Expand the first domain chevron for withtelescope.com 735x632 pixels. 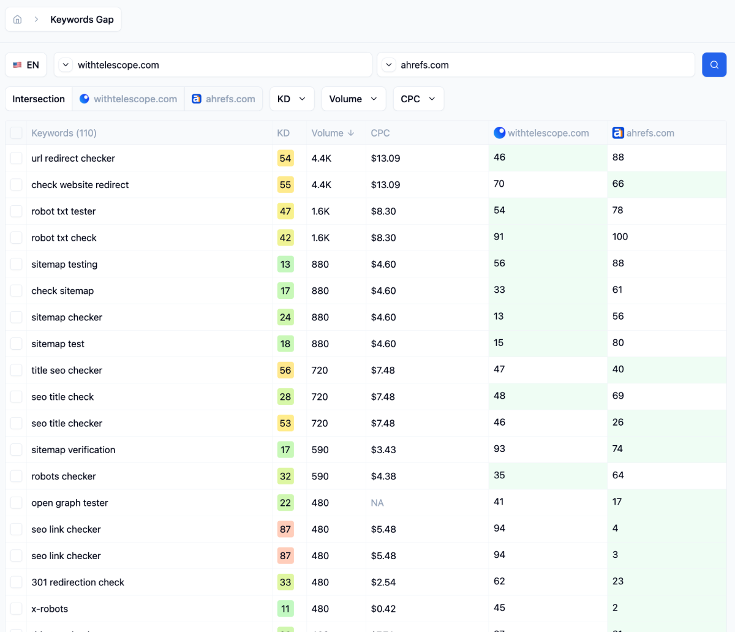click(66, 65)
